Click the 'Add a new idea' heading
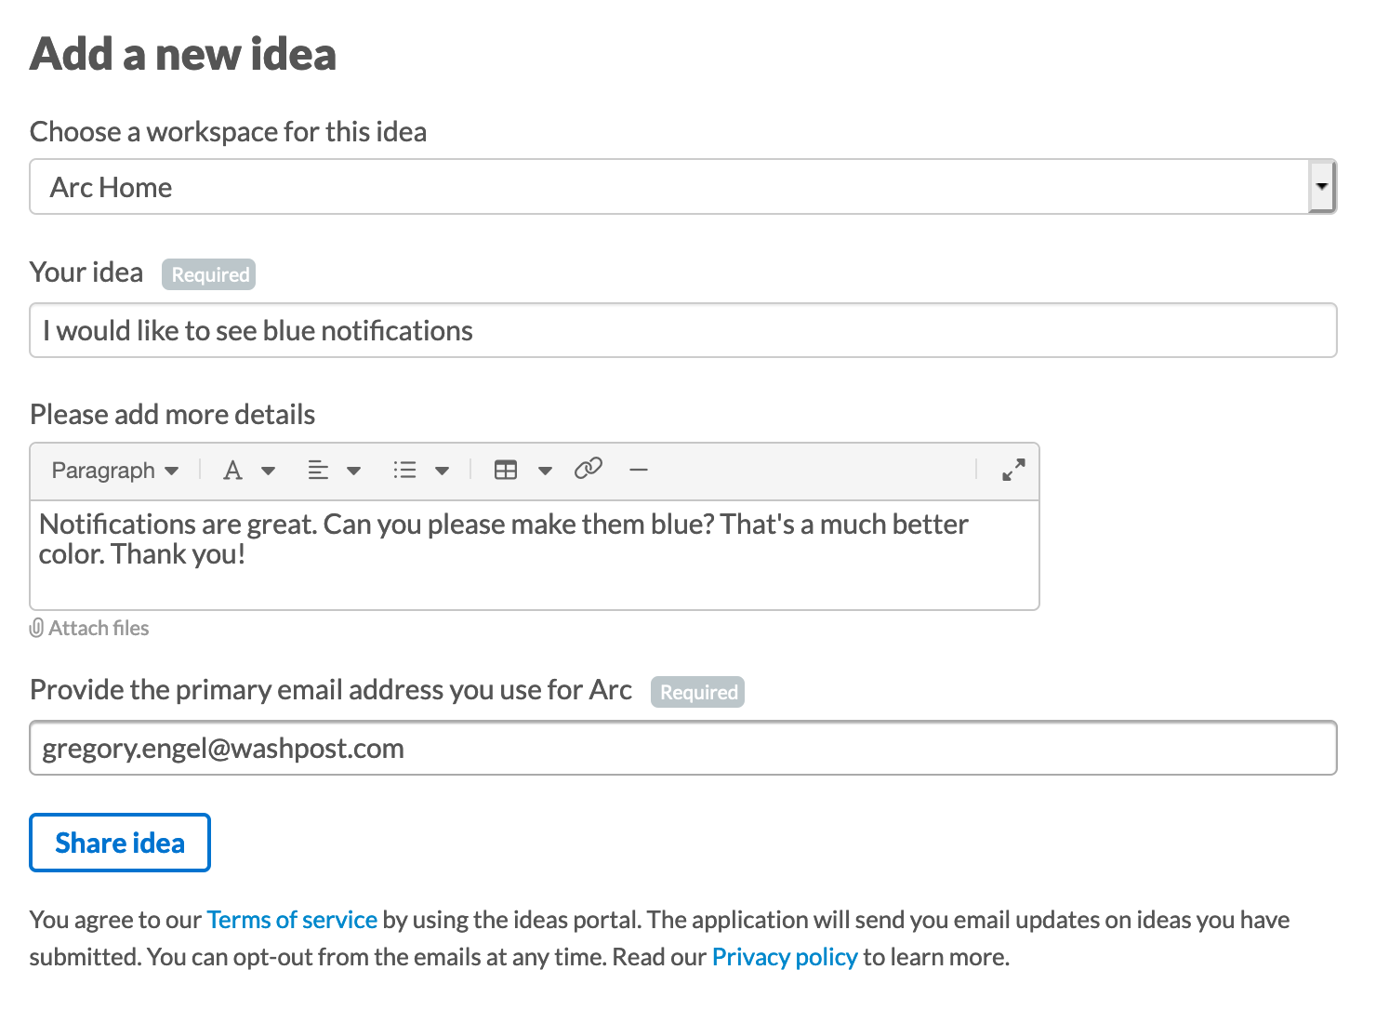 pyautogui.click(x=183, y=54)
